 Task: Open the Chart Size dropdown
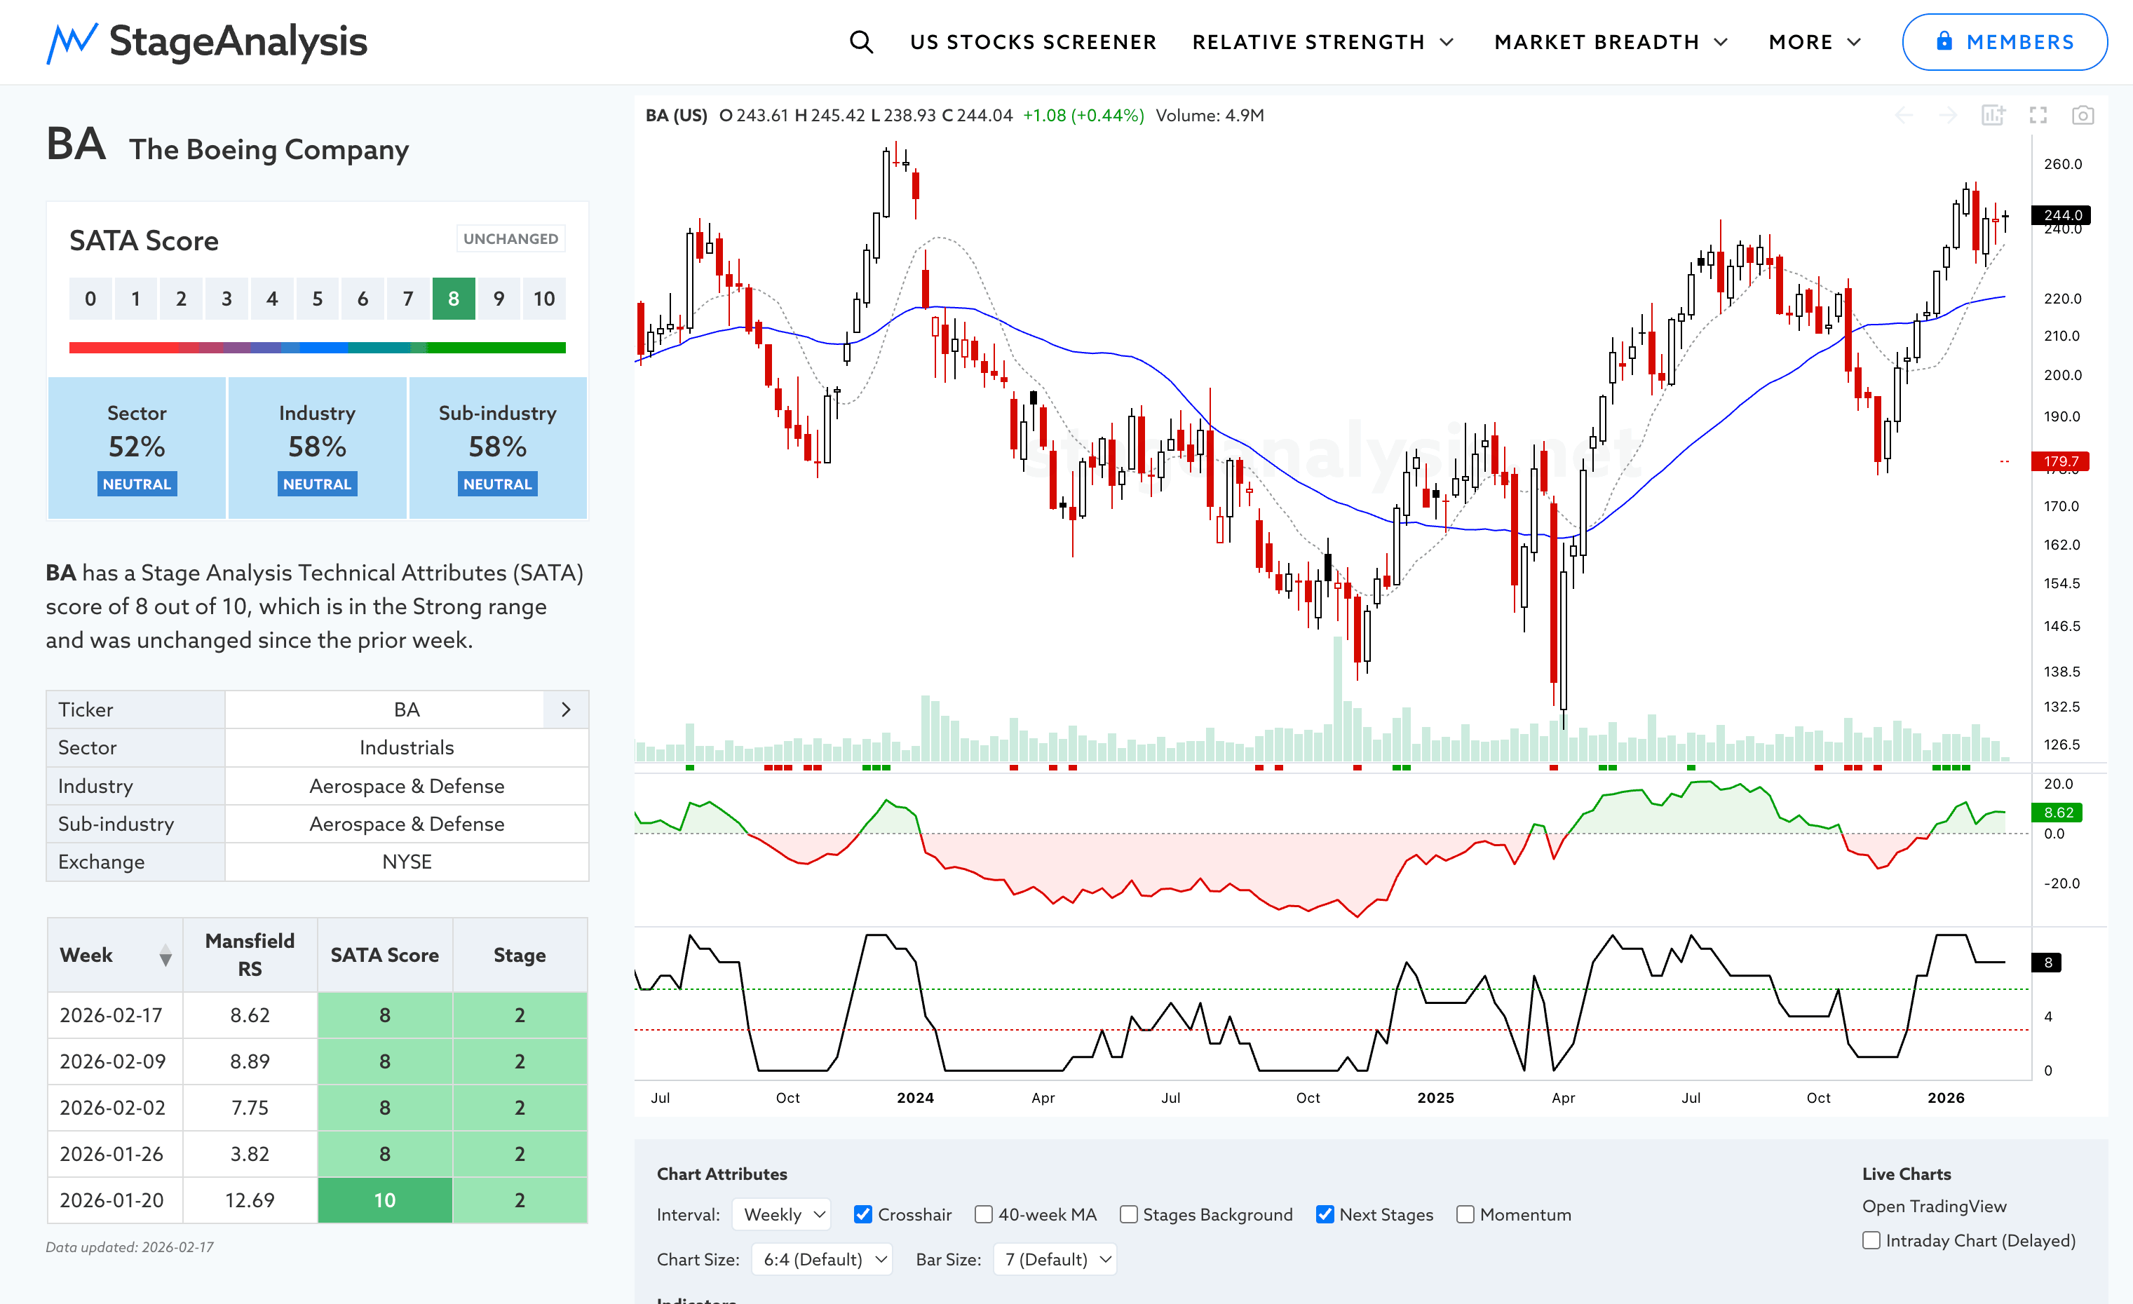click(822, 1259)
